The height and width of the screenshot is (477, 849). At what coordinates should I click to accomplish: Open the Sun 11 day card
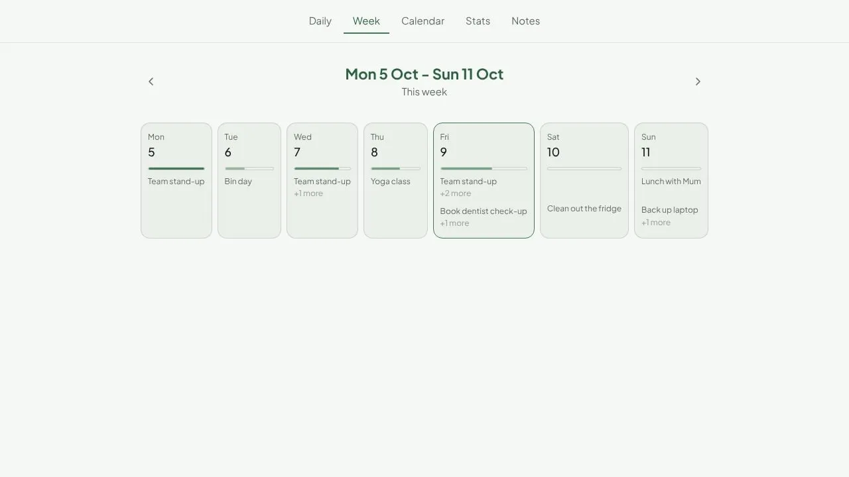(671, 180)
